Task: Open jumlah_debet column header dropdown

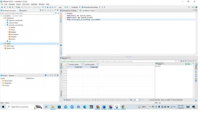Action: [81, 64]
